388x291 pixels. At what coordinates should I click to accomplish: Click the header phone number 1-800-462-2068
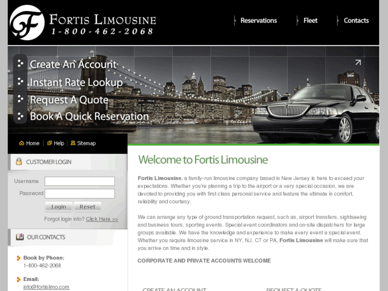102,31
